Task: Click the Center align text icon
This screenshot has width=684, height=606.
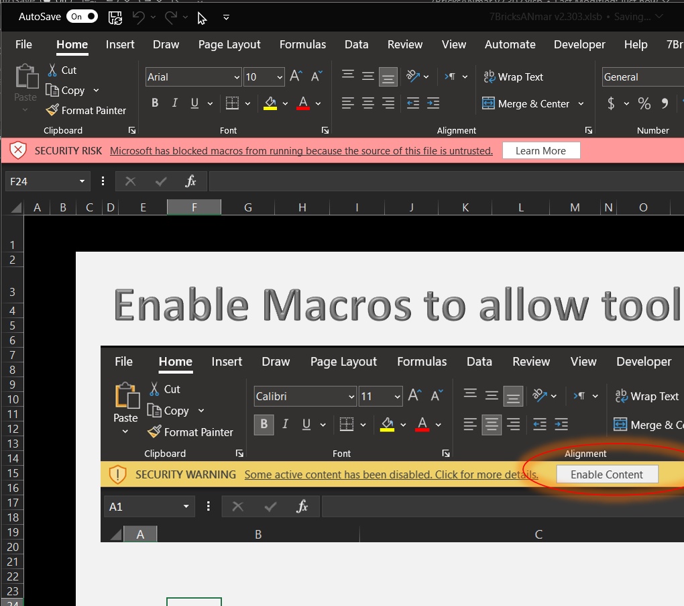Action: [368, 103]
